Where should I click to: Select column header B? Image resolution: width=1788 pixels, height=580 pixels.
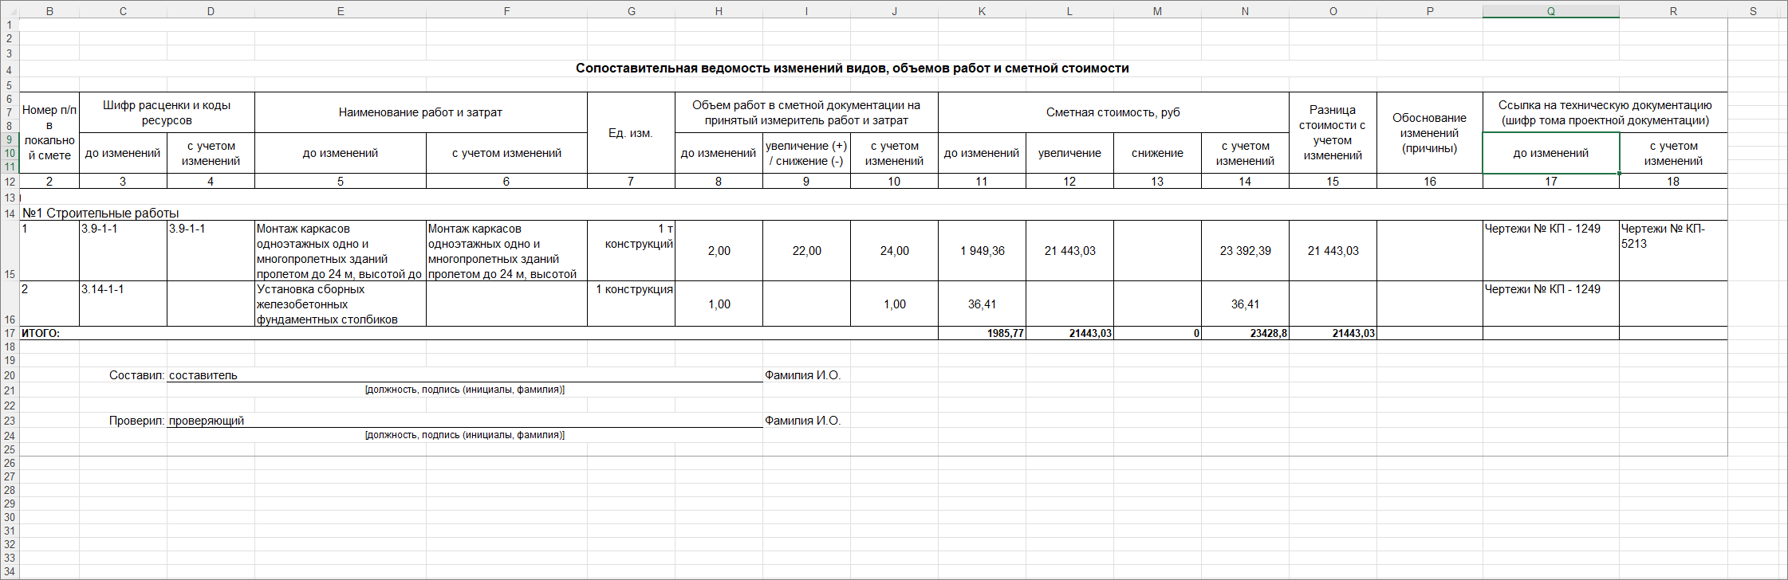tap(49, 11)
